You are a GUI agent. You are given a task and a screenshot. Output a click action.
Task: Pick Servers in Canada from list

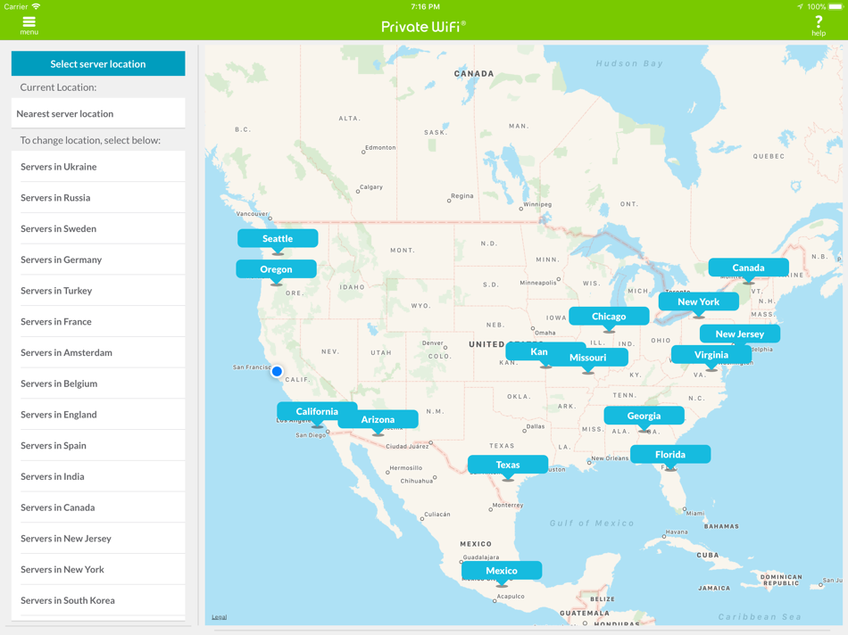[98, 507]
